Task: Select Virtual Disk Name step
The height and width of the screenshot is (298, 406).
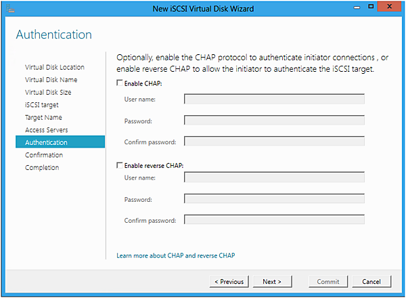Action: (51, 80)
